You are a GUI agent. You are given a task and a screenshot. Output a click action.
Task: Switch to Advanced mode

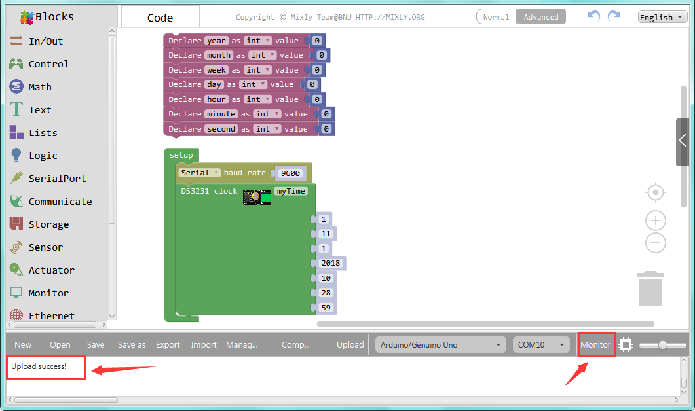[541, 17]
